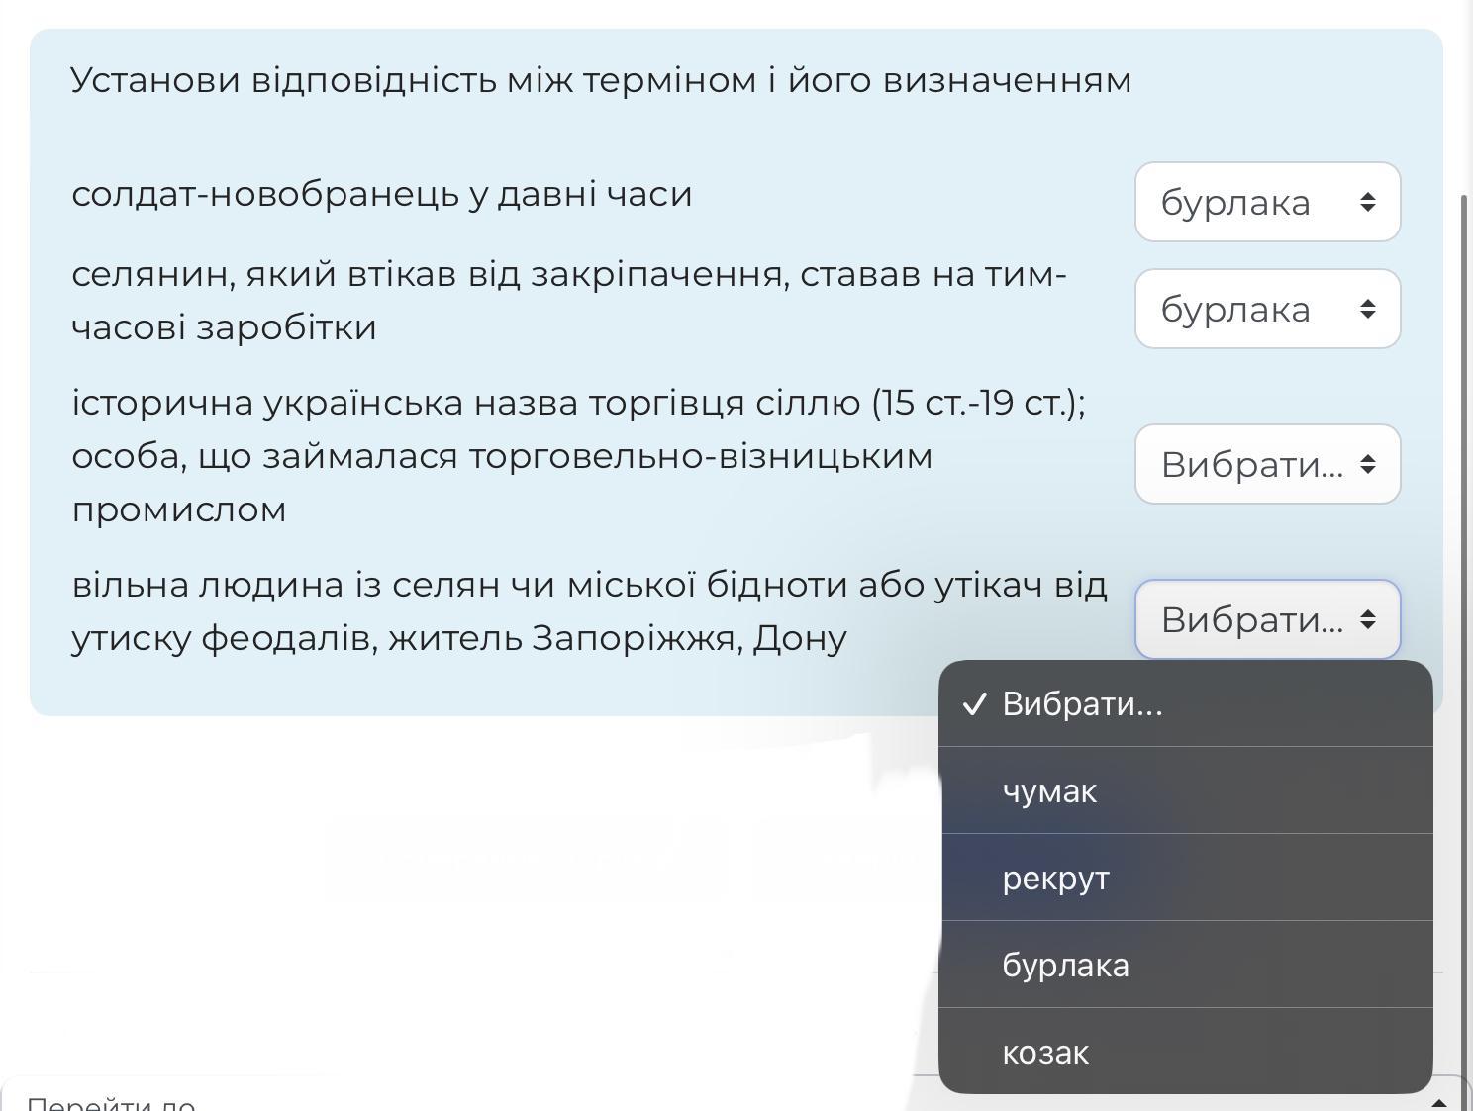Click definition text 'солдат-новобранець у давні часи'

tap(382, 194)
